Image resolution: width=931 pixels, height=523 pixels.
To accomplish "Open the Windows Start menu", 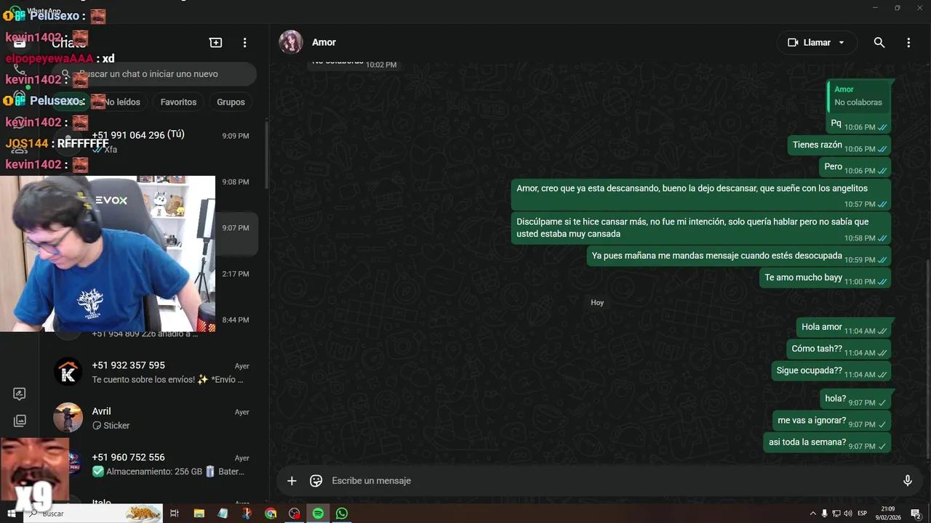I will coord(11,514).
